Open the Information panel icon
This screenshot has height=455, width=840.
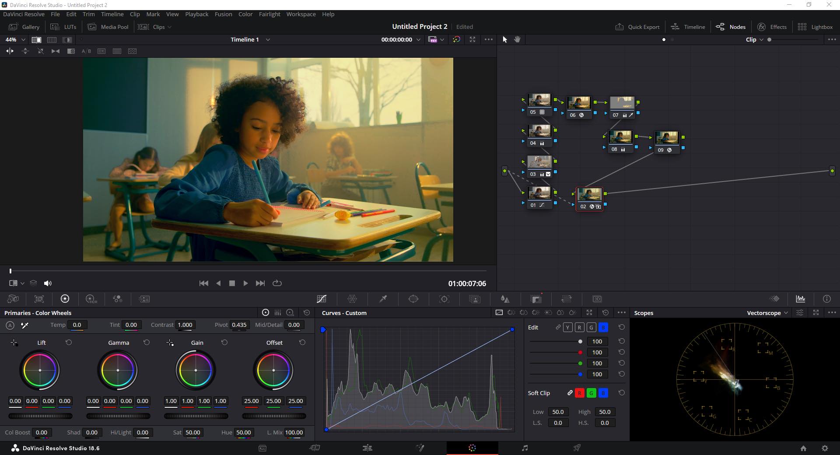click(826, 299)
